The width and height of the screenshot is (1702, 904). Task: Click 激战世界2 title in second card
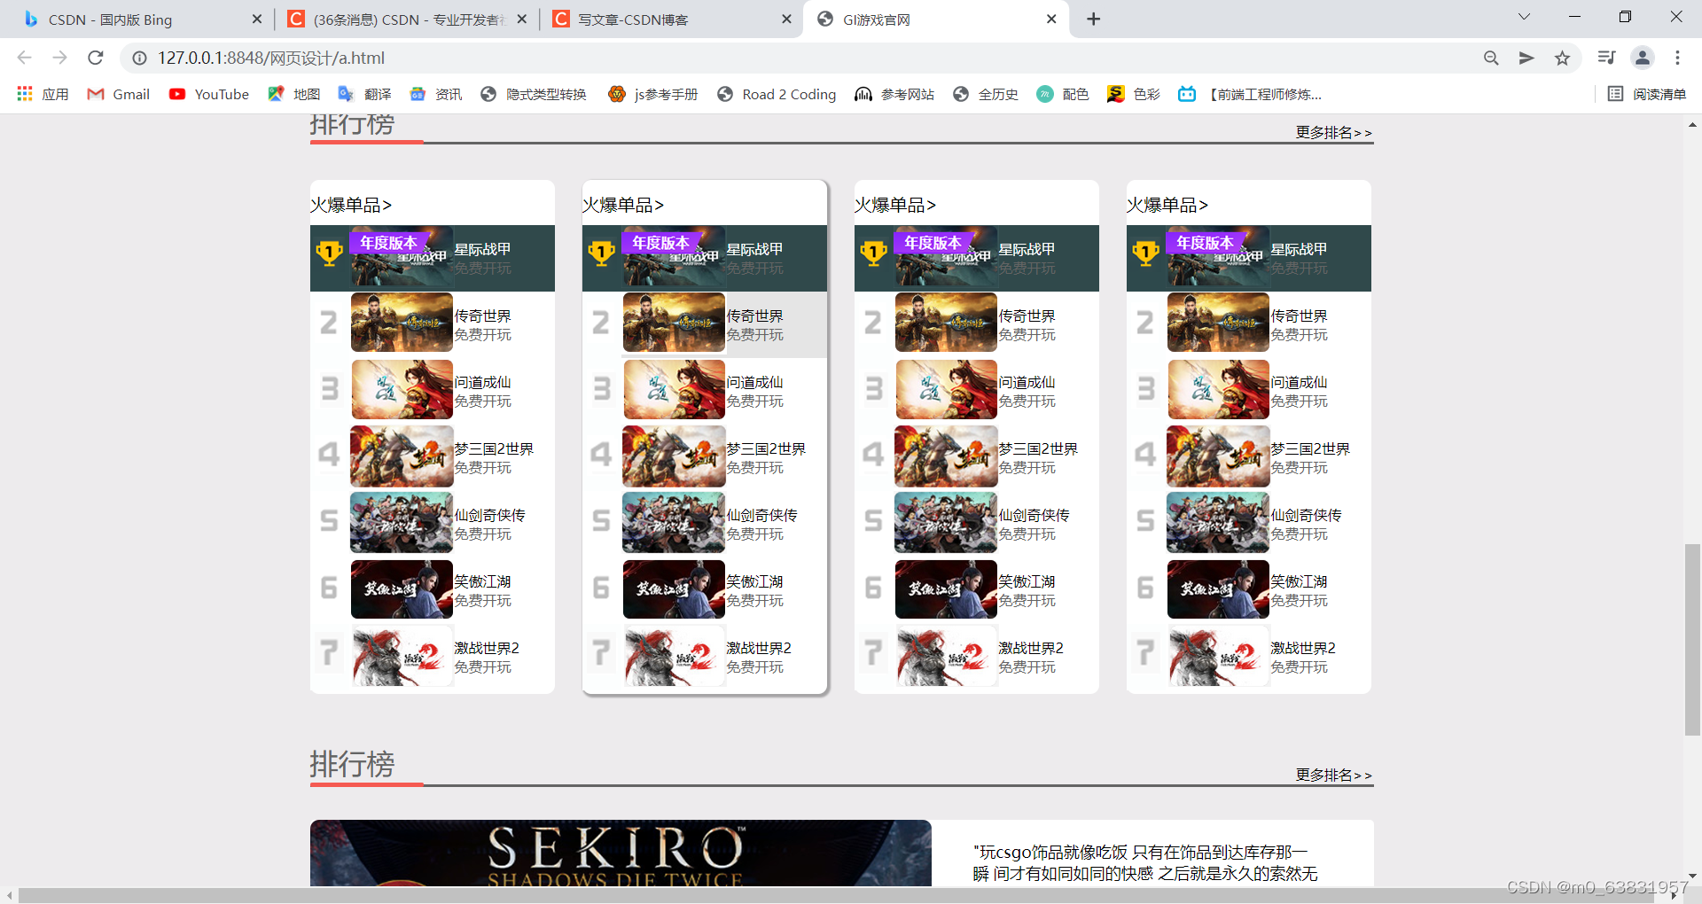(x=759, y=648)
